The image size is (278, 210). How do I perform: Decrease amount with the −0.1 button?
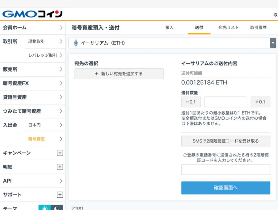(x=191, y=102)
